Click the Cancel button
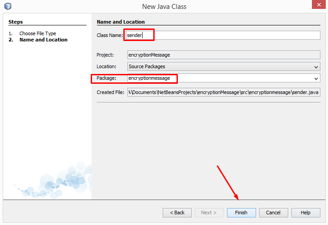This screenshot has width=328, height=225. (x=273, y=213)
